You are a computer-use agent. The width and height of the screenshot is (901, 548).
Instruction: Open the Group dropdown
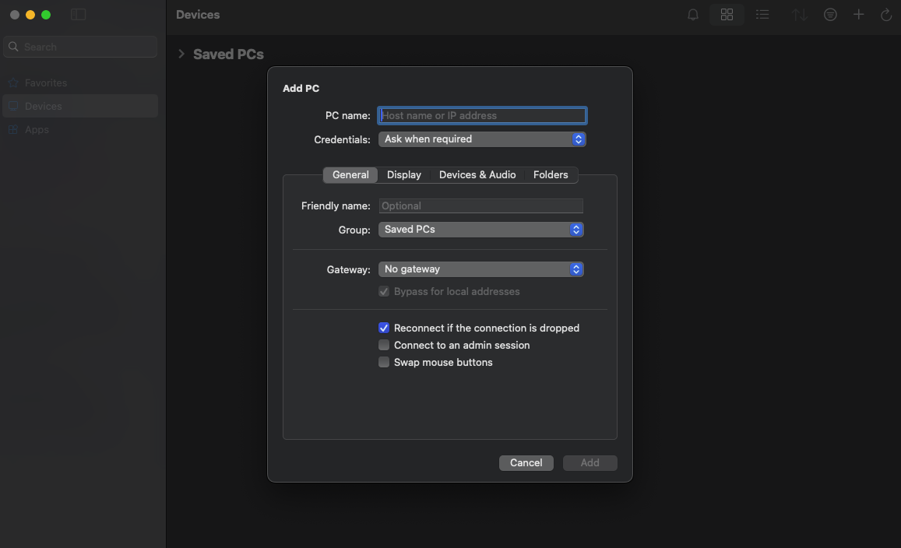tap(481, 229)
